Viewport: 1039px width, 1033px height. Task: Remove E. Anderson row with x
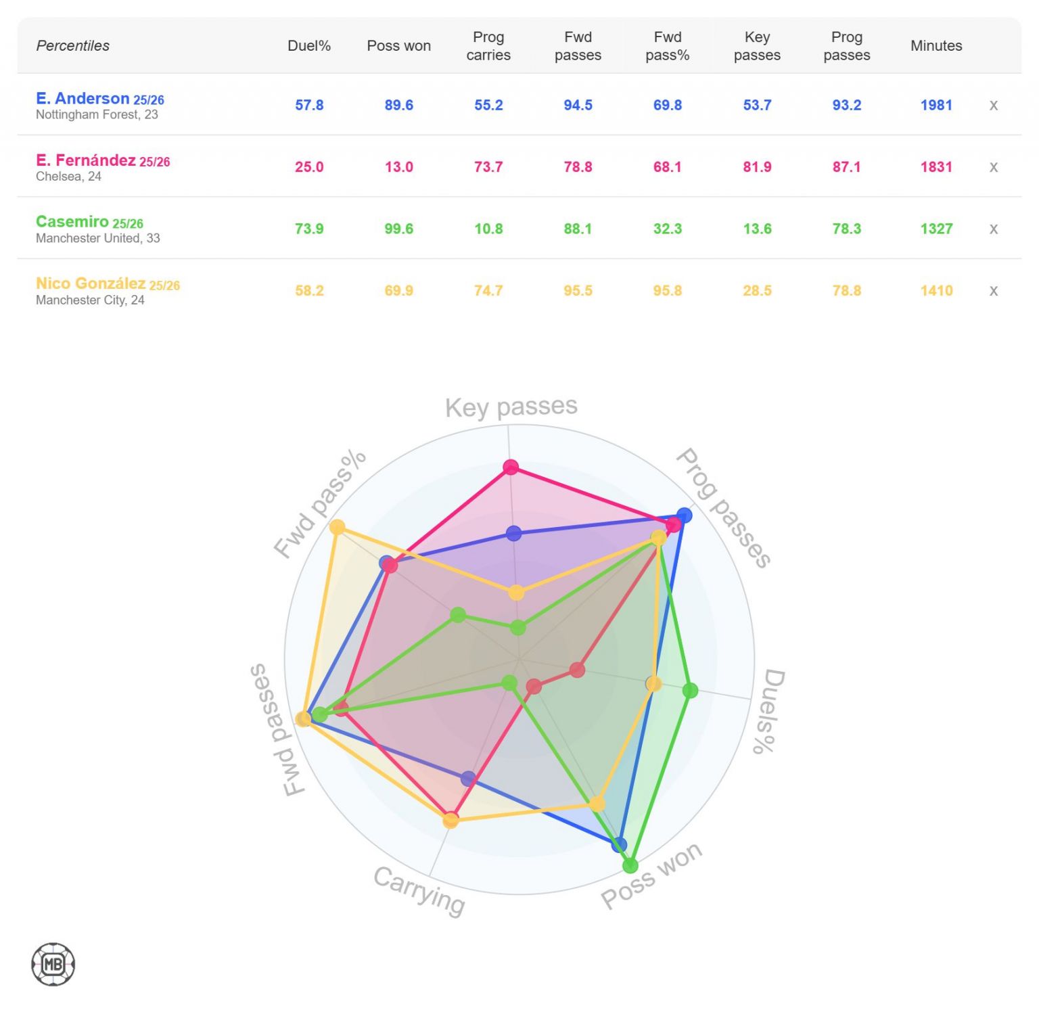click(993, 106)
